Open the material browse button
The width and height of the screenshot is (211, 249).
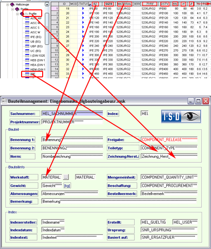(66, 177)
